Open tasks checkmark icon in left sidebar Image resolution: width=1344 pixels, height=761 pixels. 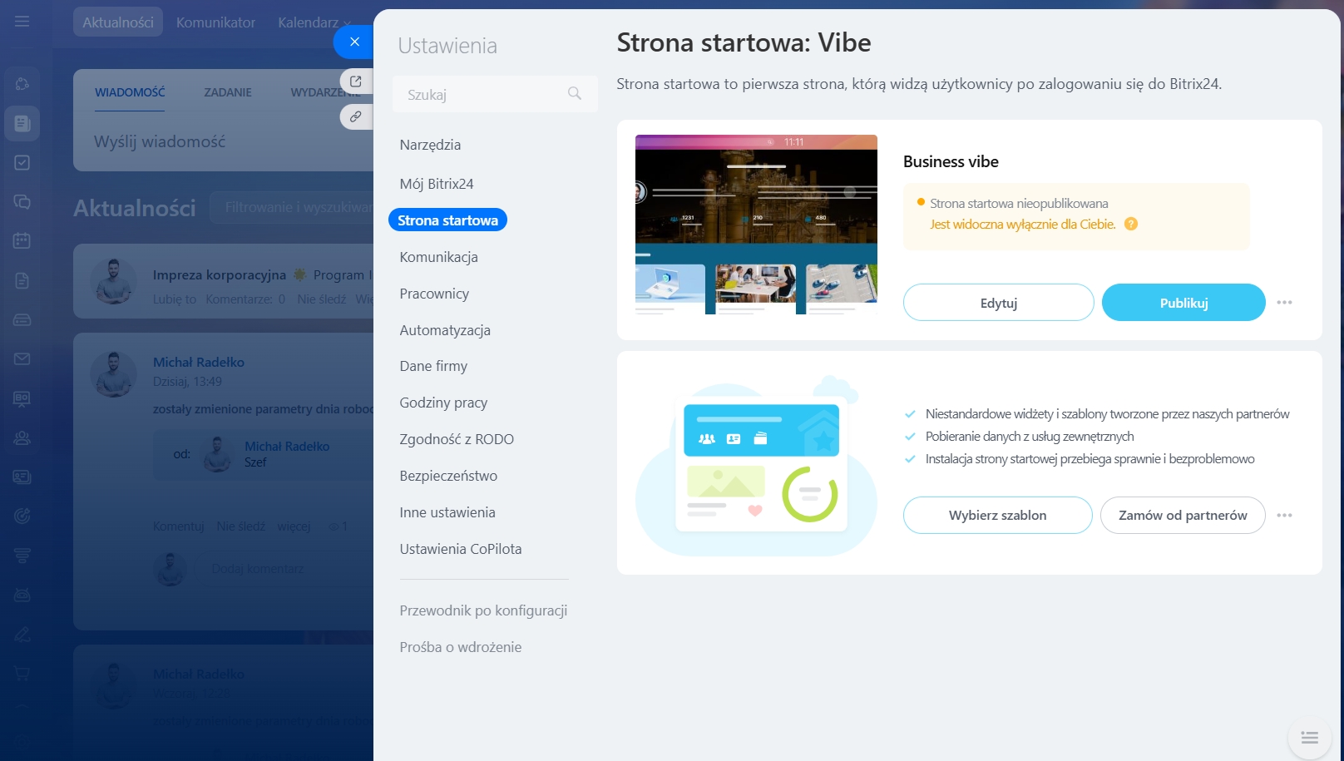(x=22, y=163)
